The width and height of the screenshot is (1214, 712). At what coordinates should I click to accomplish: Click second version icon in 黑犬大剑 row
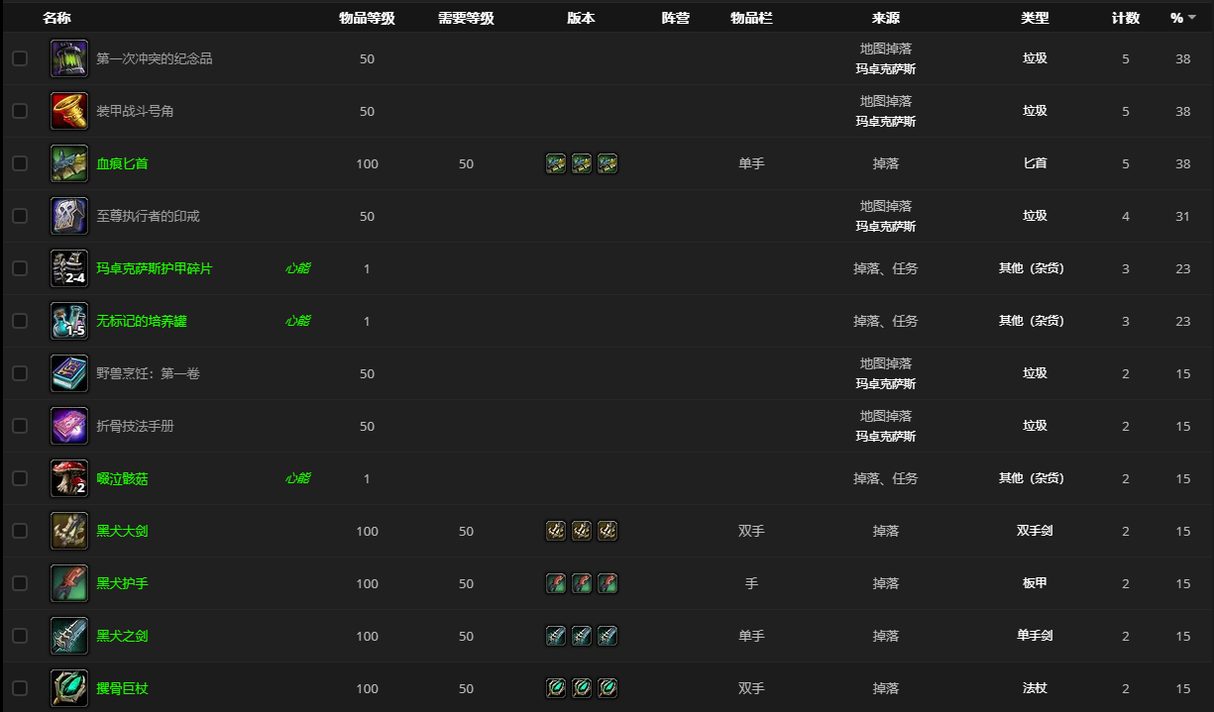click(582, 531)
